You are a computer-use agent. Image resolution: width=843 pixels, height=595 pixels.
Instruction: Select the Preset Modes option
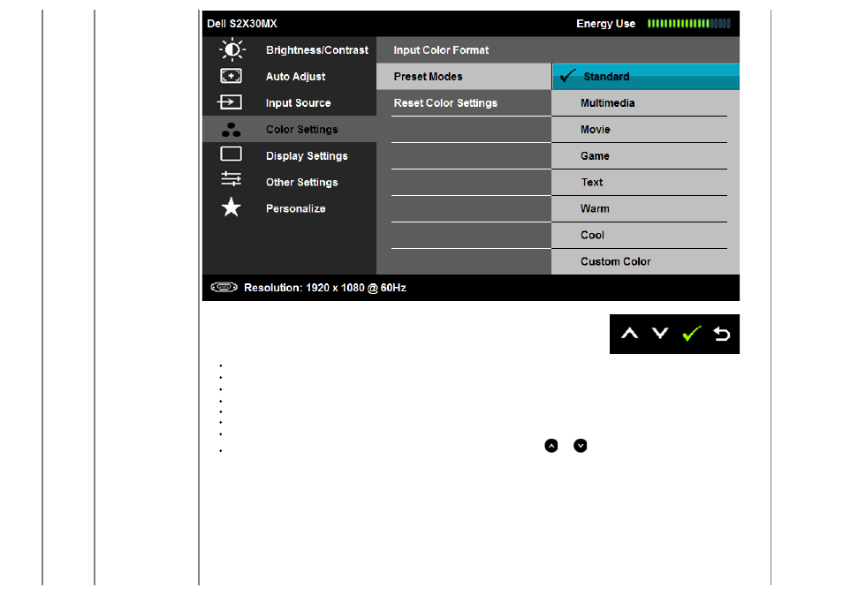point(464,76)
